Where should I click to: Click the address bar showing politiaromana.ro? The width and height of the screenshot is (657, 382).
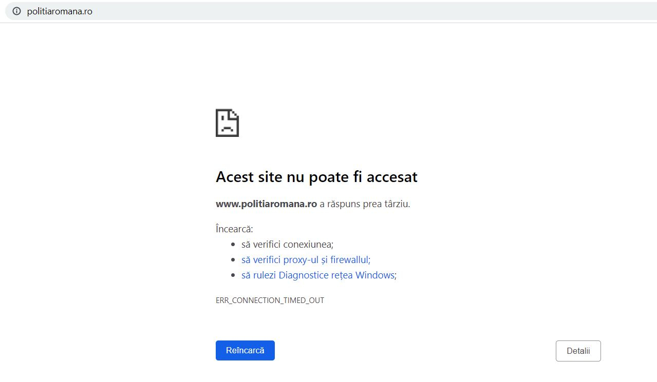point(59,11)
